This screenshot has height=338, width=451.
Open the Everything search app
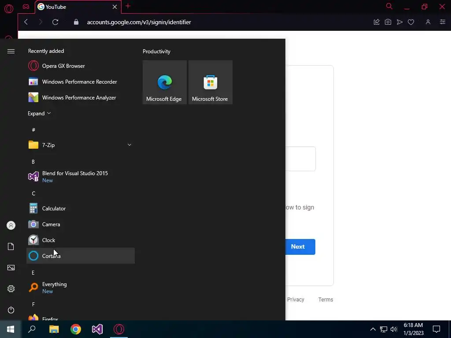click(81, 287)
